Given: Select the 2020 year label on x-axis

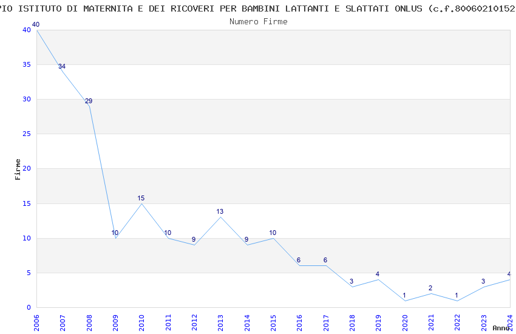Looking at the screenshot, I should point(405,322).
